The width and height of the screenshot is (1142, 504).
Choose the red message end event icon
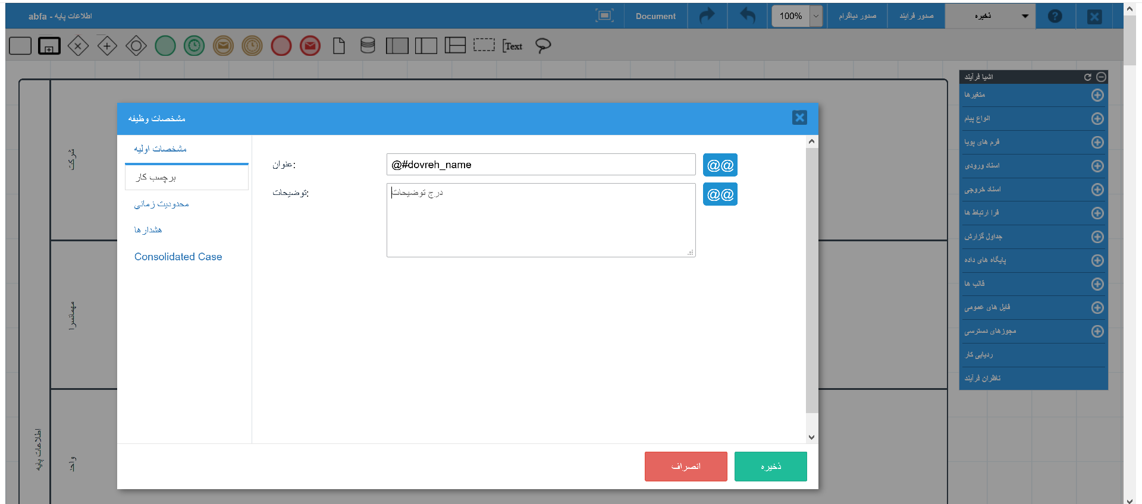coord(310,46)
